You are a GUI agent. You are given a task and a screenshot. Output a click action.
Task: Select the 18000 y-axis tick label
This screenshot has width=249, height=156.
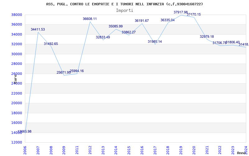coord(16,113)
